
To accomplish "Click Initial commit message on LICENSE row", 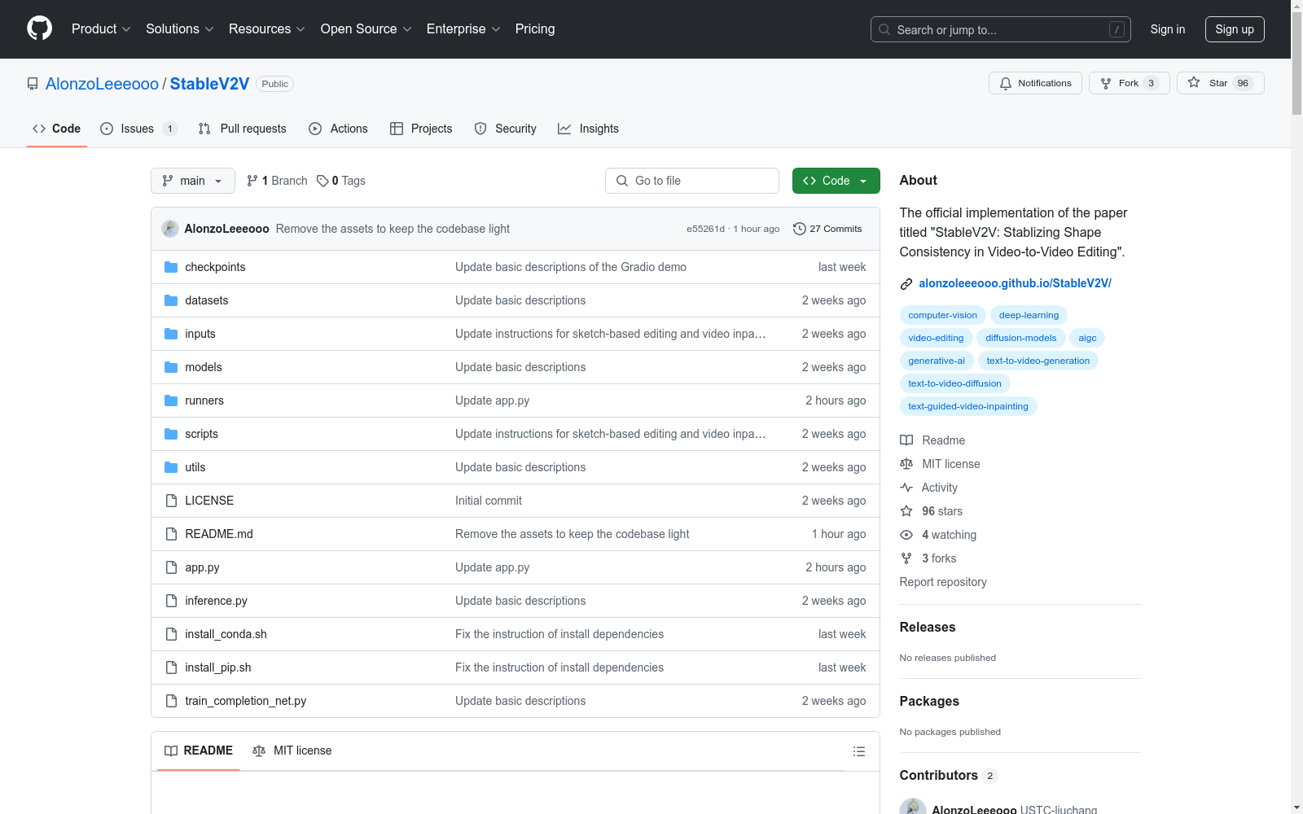I will click(x=489, y=501).
